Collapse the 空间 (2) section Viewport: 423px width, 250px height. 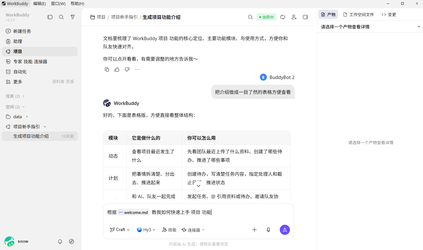click(x=15, y=107)
